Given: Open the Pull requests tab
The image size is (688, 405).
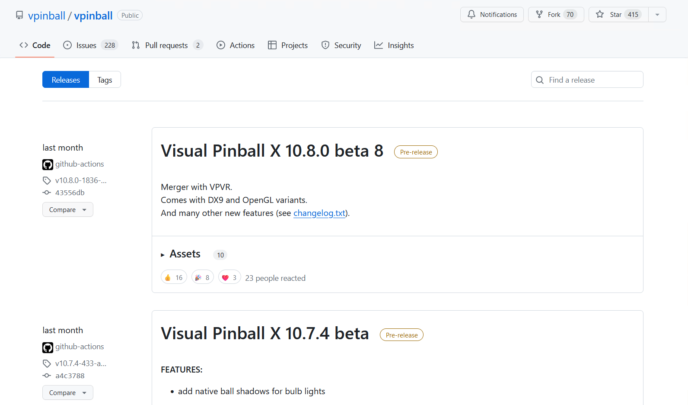Looking at the screenshot, I should (167, 45).
